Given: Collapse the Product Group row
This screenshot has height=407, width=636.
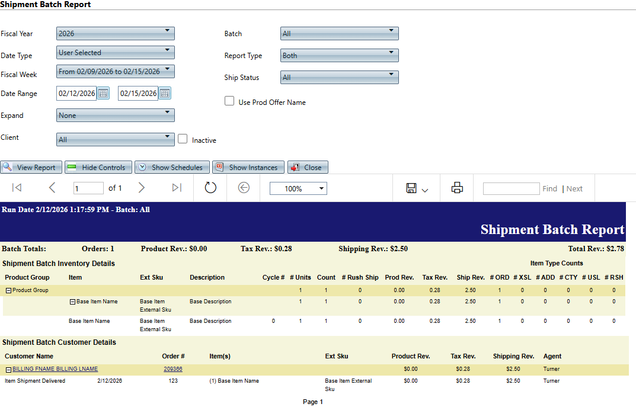Looking at the screenshot, I should coord(8,291).
